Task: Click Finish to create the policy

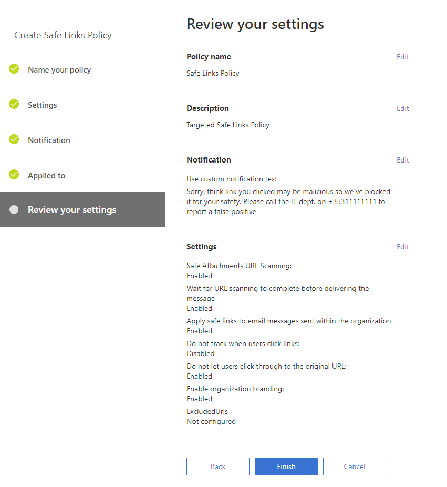Action: [x=286, y=466]
